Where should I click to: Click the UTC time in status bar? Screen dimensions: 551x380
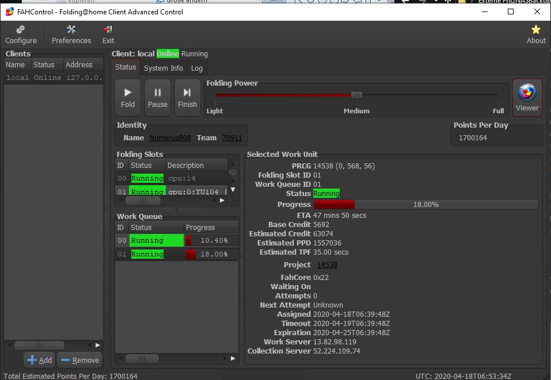(463, 376)
